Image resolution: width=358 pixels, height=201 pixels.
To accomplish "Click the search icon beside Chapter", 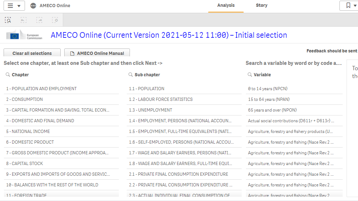I will [x=8, y=75].
